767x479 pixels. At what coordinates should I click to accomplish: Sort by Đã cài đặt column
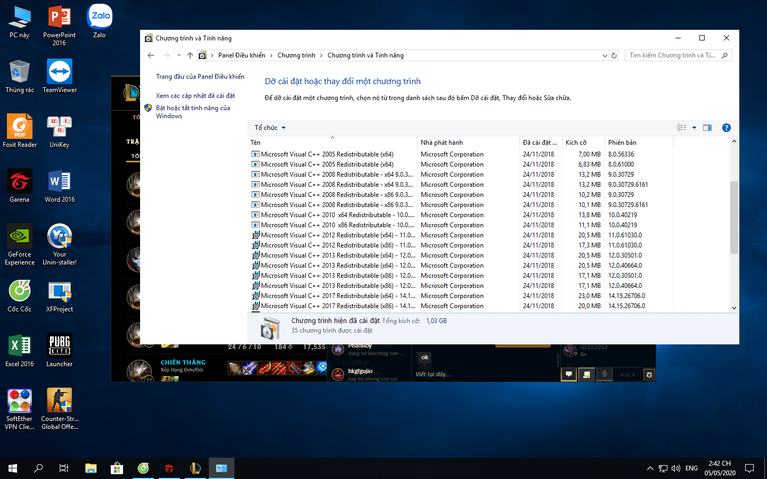pos(541,142)
